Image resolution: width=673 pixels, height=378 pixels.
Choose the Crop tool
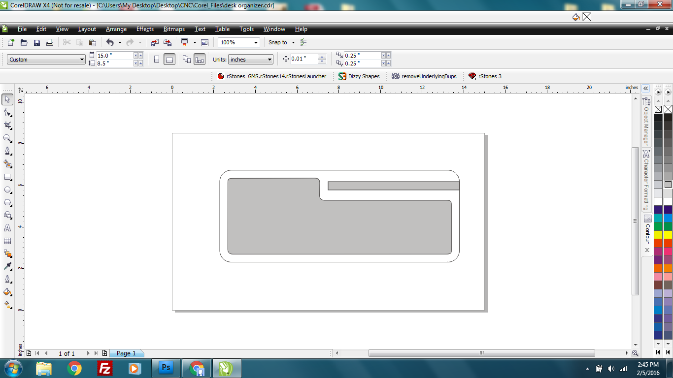[x=7, y=126]
